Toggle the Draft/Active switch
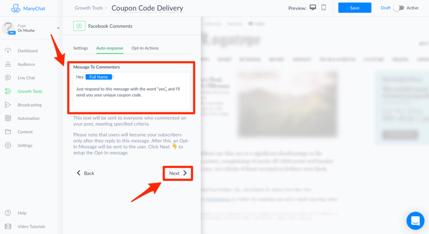Screen dimensions: 429x234 coord(399,8)
